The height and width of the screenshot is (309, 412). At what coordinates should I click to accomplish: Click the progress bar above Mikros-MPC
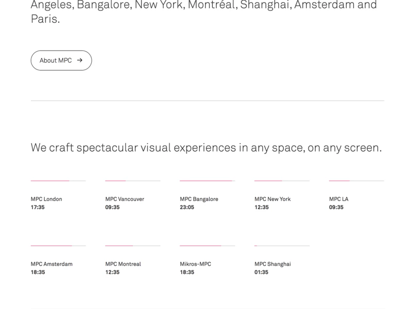tap(208, 246)
